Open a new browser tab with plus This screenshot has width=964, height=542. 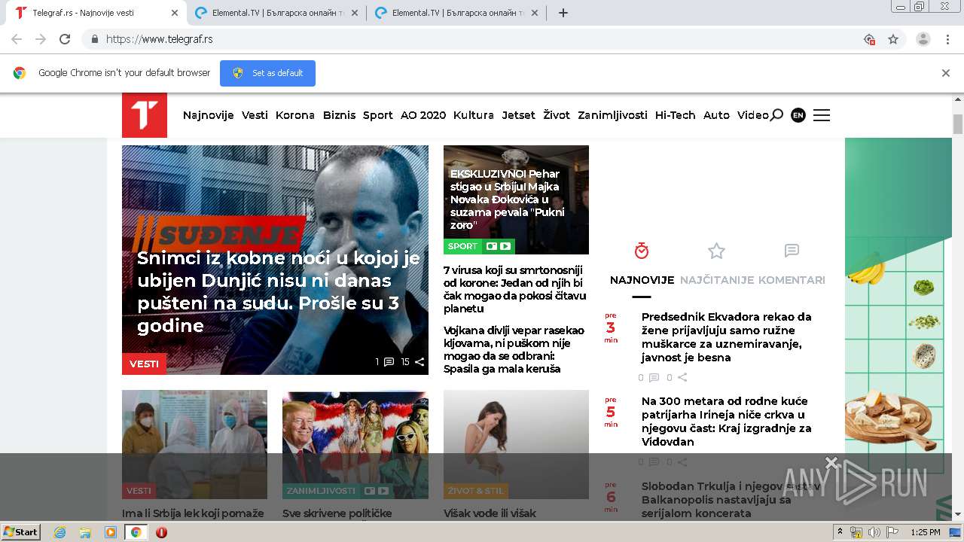[563, 13]
